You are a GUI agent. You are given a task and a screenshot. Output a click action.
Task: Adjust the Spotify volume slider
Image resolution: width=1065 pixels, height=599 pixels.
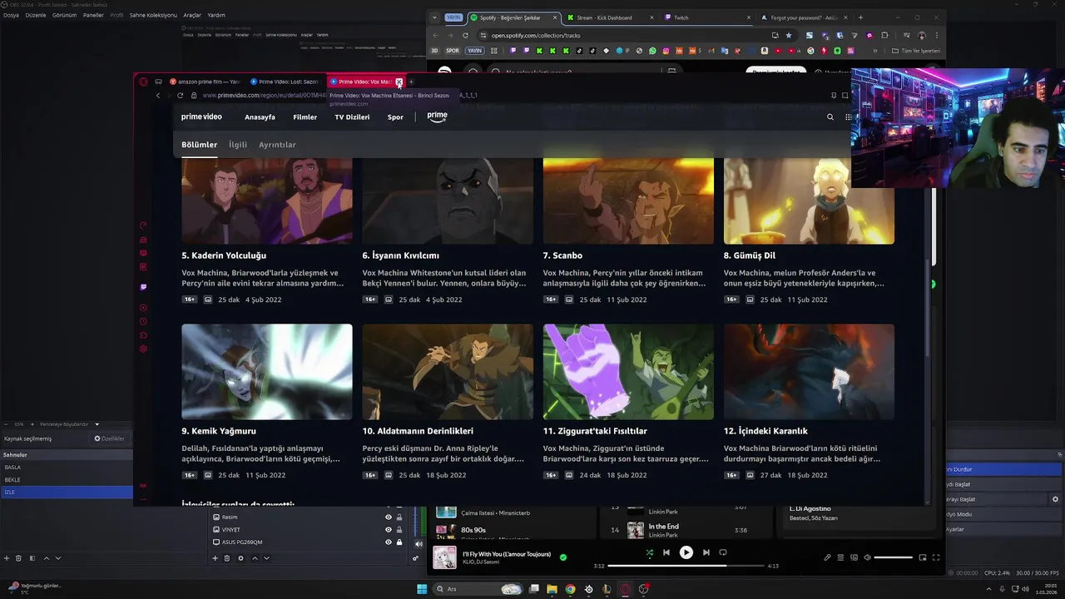pyautogui.click(x=894, y=557)
